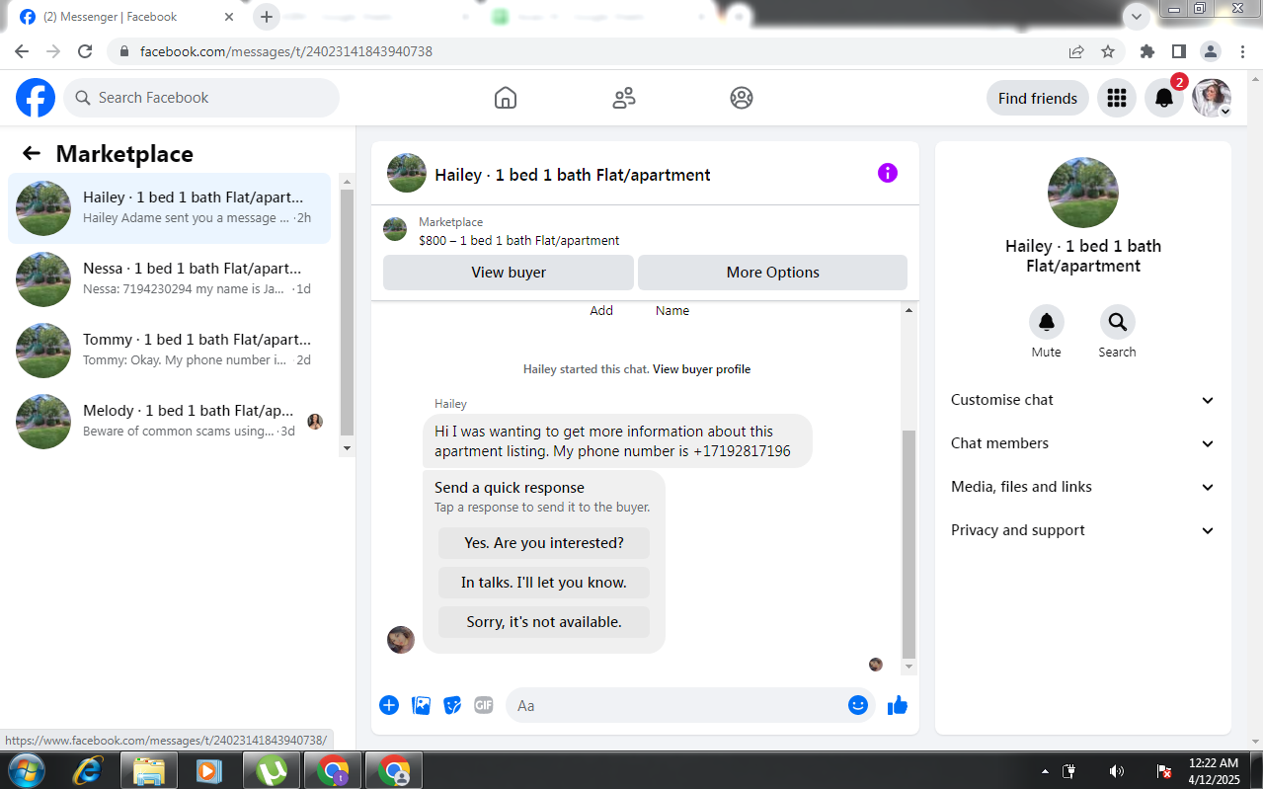The image size is (1263, 789).
Task: Open the View buyer profile link
Action: point(701,369)
